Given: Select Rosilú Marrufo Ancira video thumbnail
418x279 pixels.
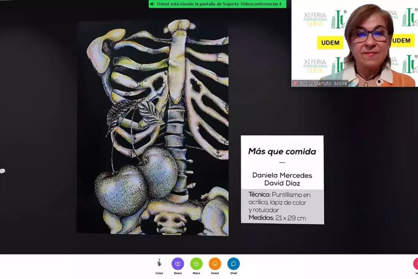Looking at the screenshot, I should coord(355,43).
